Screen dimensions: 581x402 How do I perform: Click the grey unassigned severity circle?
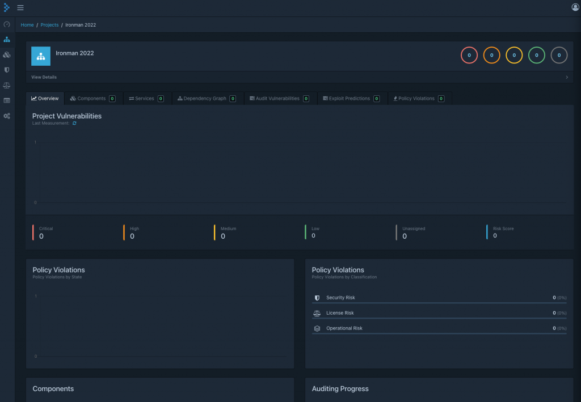click(x=559, y=55)
